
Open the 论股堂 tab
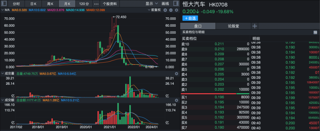[233, 26]
